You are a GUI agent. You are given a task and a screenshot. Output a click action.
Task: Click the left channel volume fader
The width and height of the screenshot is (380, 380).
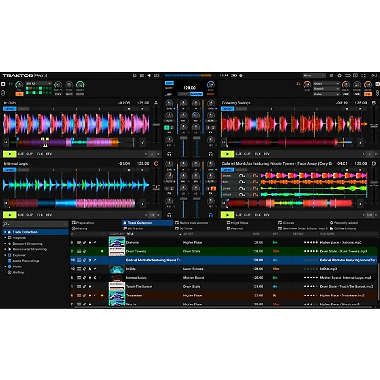(x=183, y=137)
